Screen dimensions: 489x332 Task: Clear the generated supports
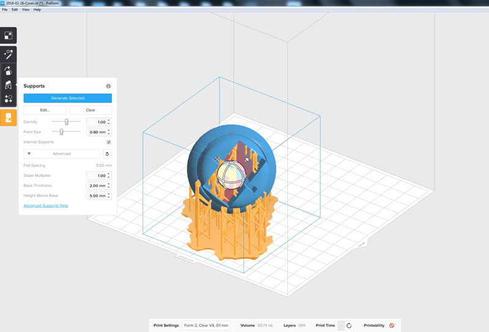click(x=90, y=110)
